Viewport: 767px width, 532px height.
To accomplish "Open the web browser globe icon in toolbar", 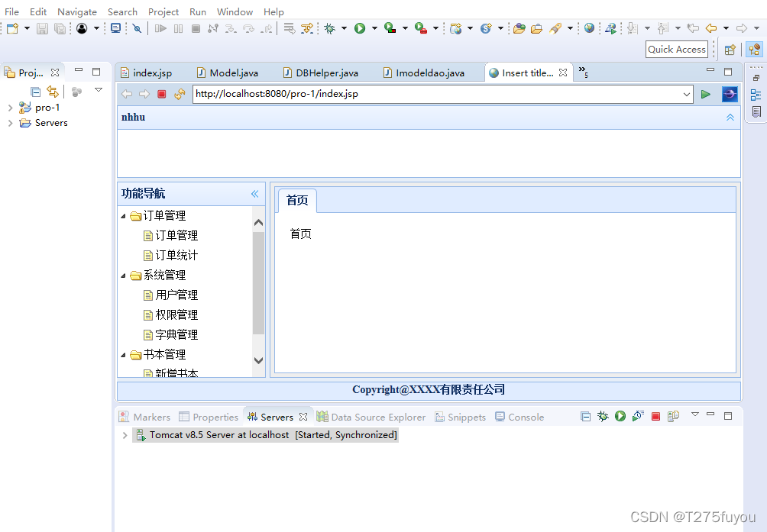I will (590, 27).
